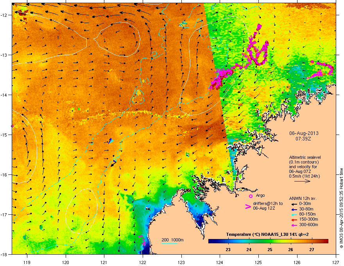Click the 'Altimetric sealevel' legend text
Screen dimensions: 344x266
pyautogui.click(x=305, y=157)
